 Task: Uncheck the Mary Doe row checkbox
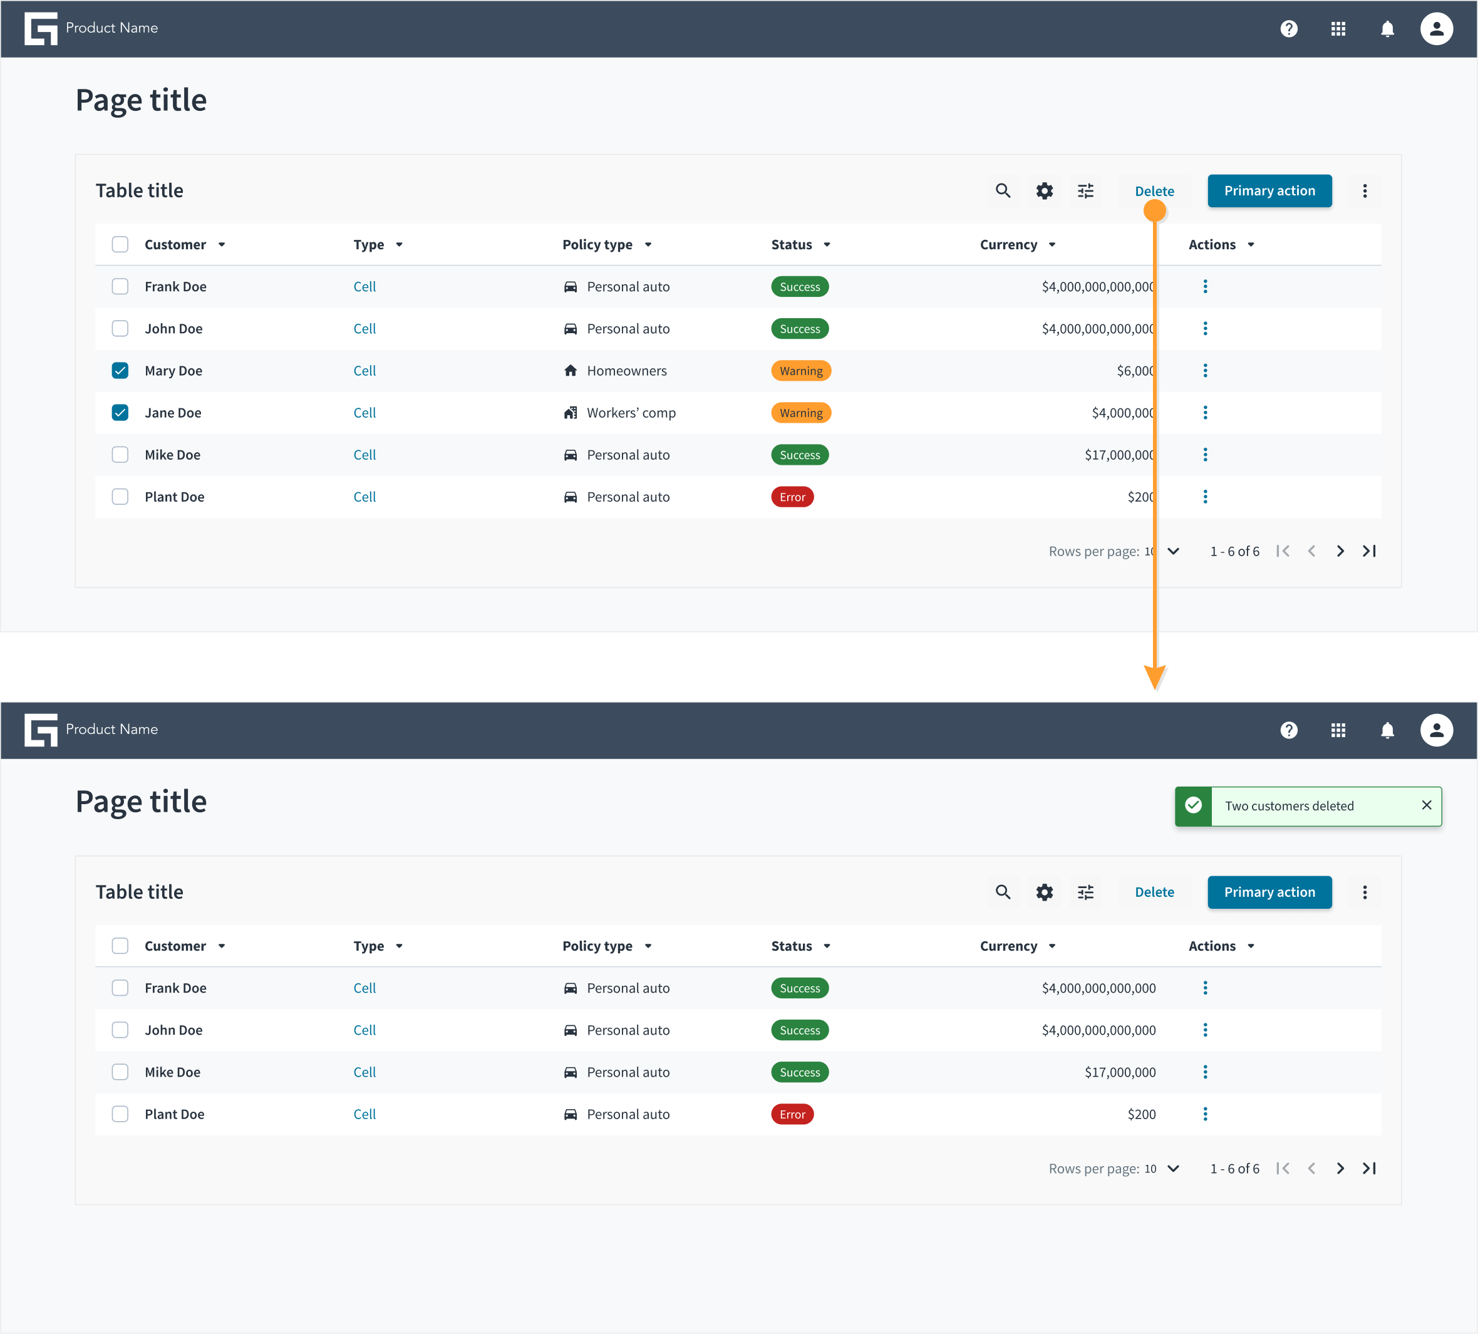120,371
